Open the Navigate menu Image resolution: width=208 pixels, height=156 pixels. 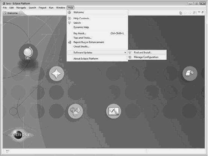point(21,8)
